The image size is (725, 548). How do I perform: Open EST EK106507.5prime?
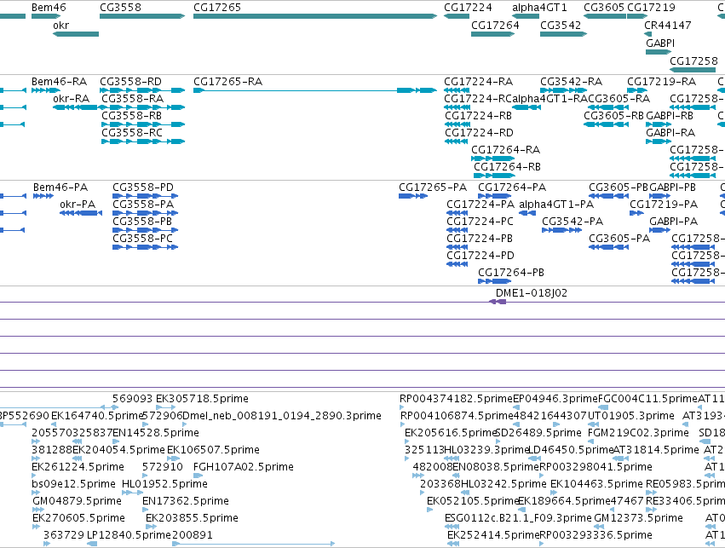tap(213, 450)
